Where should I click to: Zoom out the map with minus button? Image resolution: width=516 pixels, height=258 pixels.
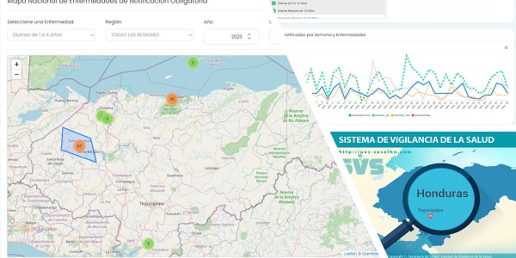tap(16, 74)
